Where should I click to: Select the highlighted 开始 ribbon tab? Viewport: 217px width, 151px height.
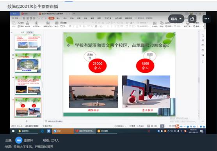(x=52, y=18)
